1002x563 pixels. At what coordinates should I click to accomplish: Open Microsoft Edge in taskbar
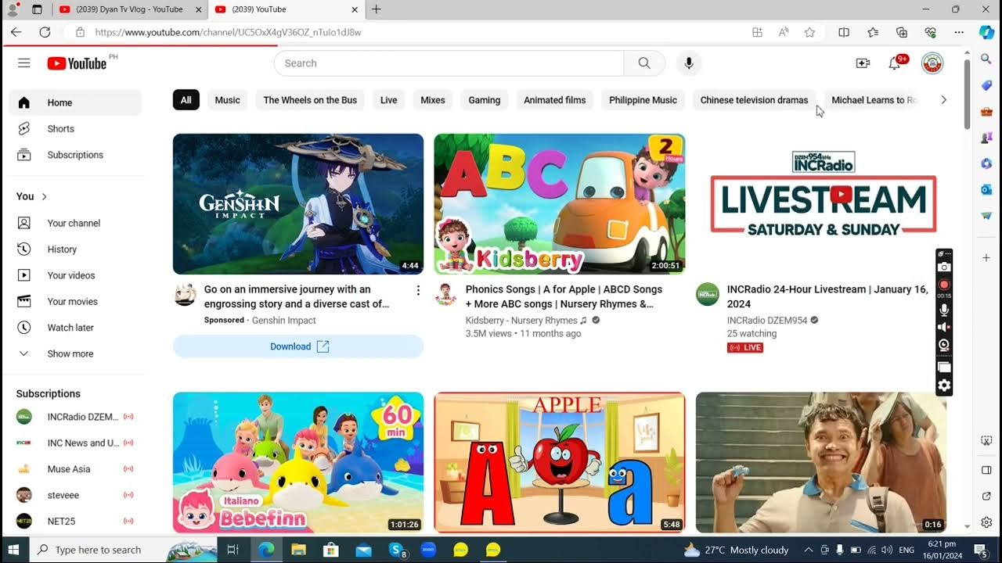coord(266,550)
